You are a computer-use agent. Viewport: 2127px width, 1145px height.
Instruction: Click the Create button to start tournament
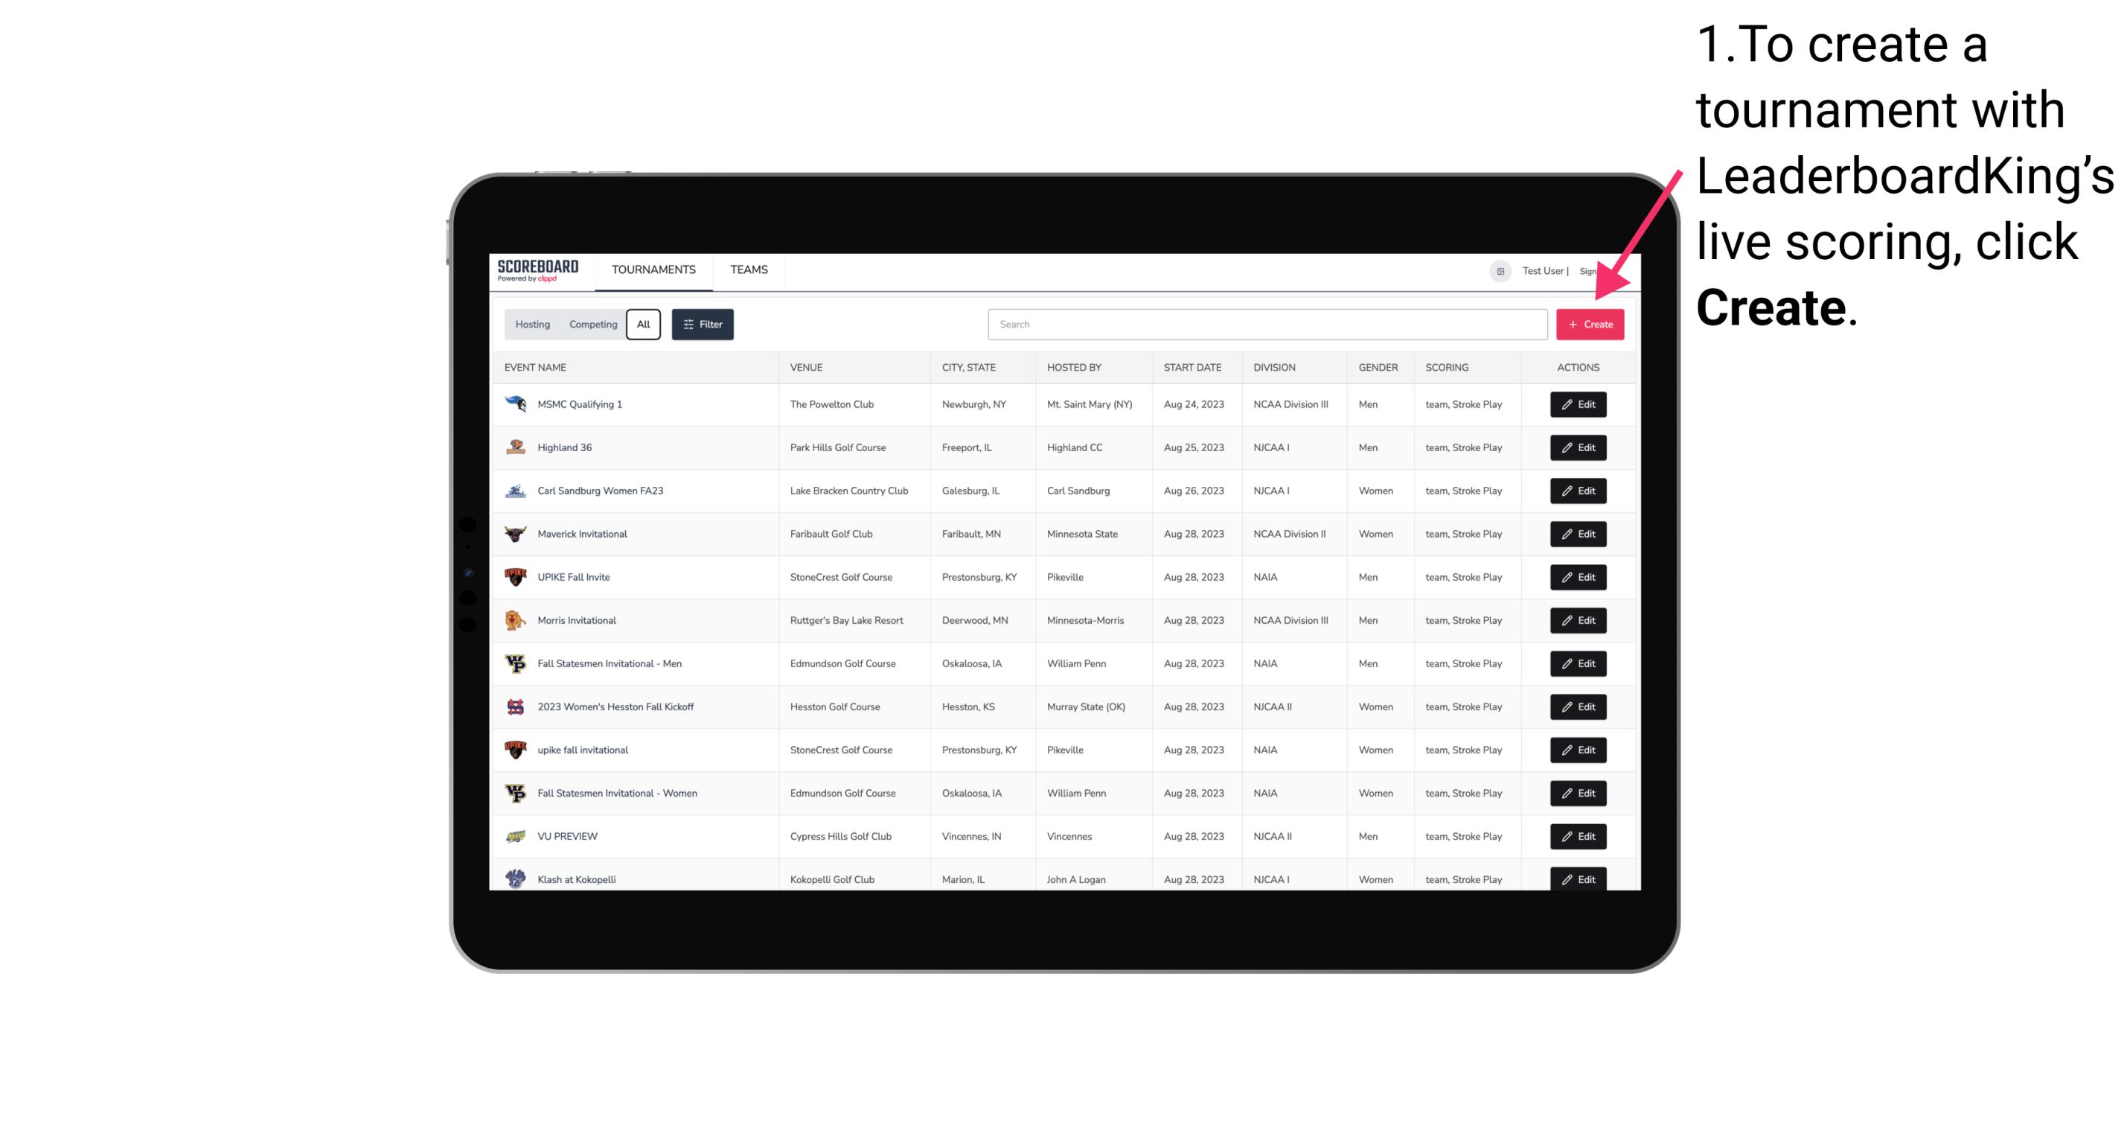click(x=1590, y=325)
